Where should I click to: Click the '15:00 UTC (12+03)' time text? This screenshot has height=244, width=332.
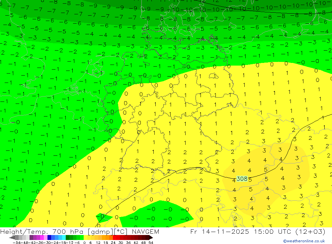(290, 231)
